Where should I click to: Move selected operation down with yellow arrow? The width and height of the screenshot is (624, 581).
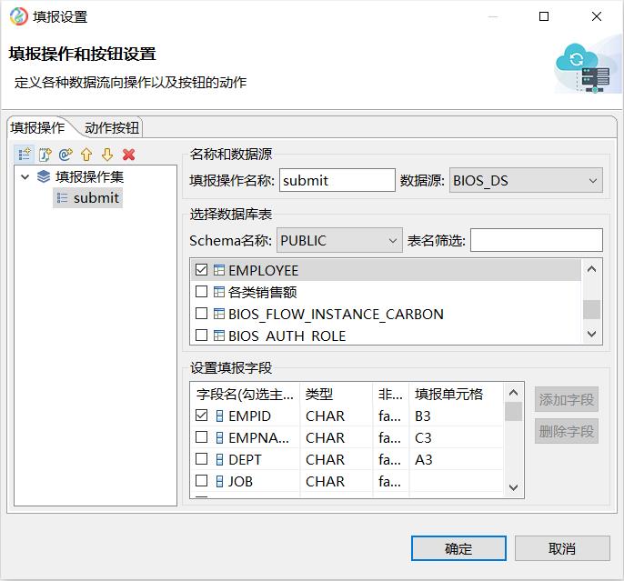pyautogui.click(x=107, y=155)
